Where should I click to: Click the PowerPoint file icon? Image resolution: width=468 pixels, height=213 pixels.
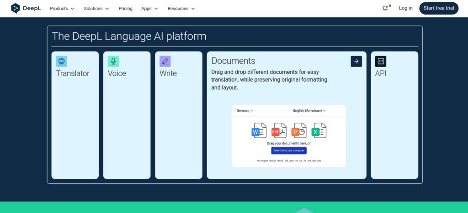coord(299,130)
